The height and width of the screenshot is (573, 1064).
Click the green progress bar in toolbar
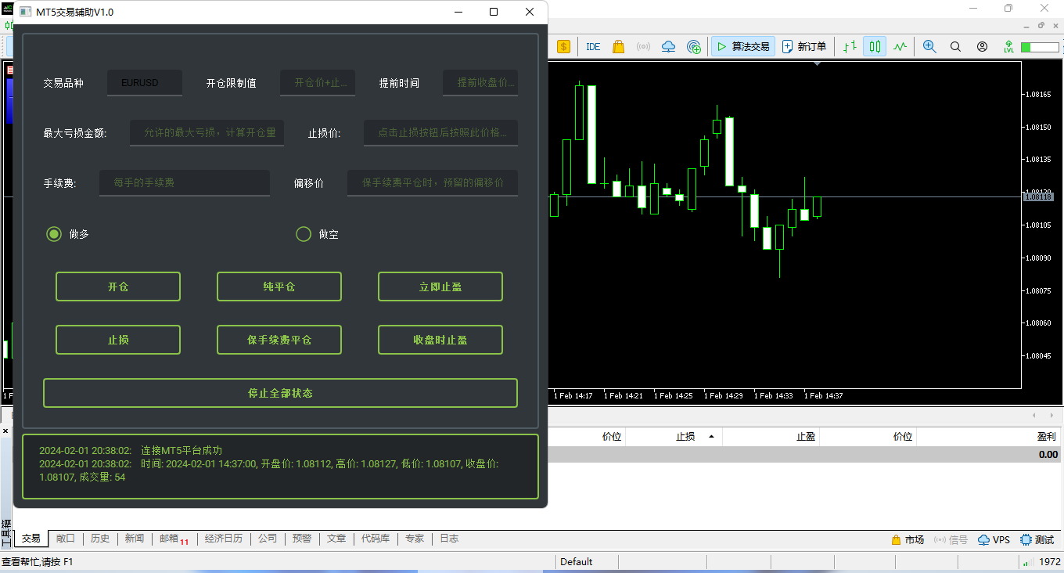click(1039, 47)
